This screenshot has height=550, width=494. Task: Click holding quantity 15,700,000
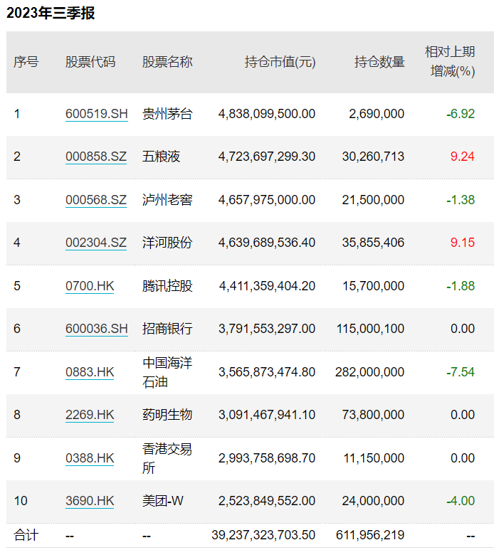373,286
